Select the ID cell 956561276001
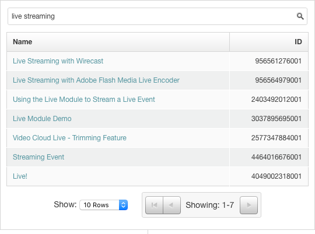Screen dimensions: 315x234 tap(278, 61)
